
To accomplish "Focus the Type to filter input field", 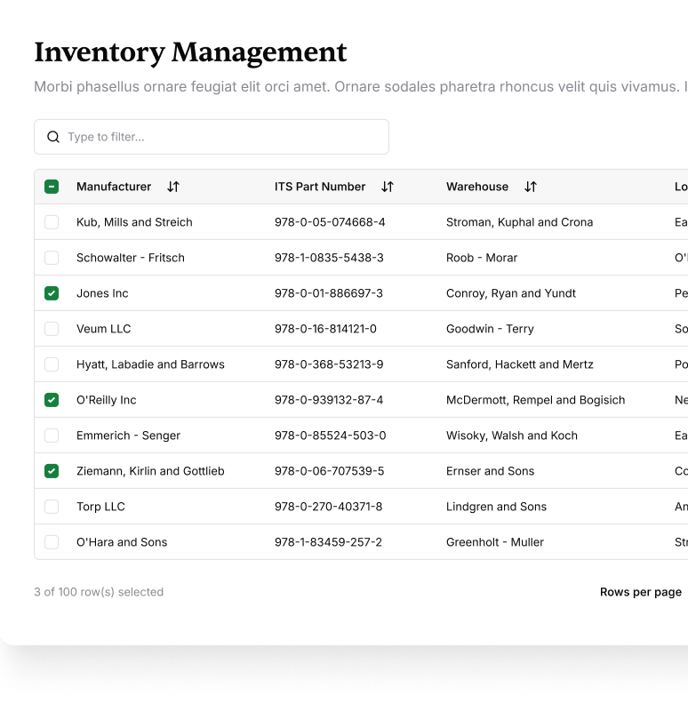I will point(222,137).
